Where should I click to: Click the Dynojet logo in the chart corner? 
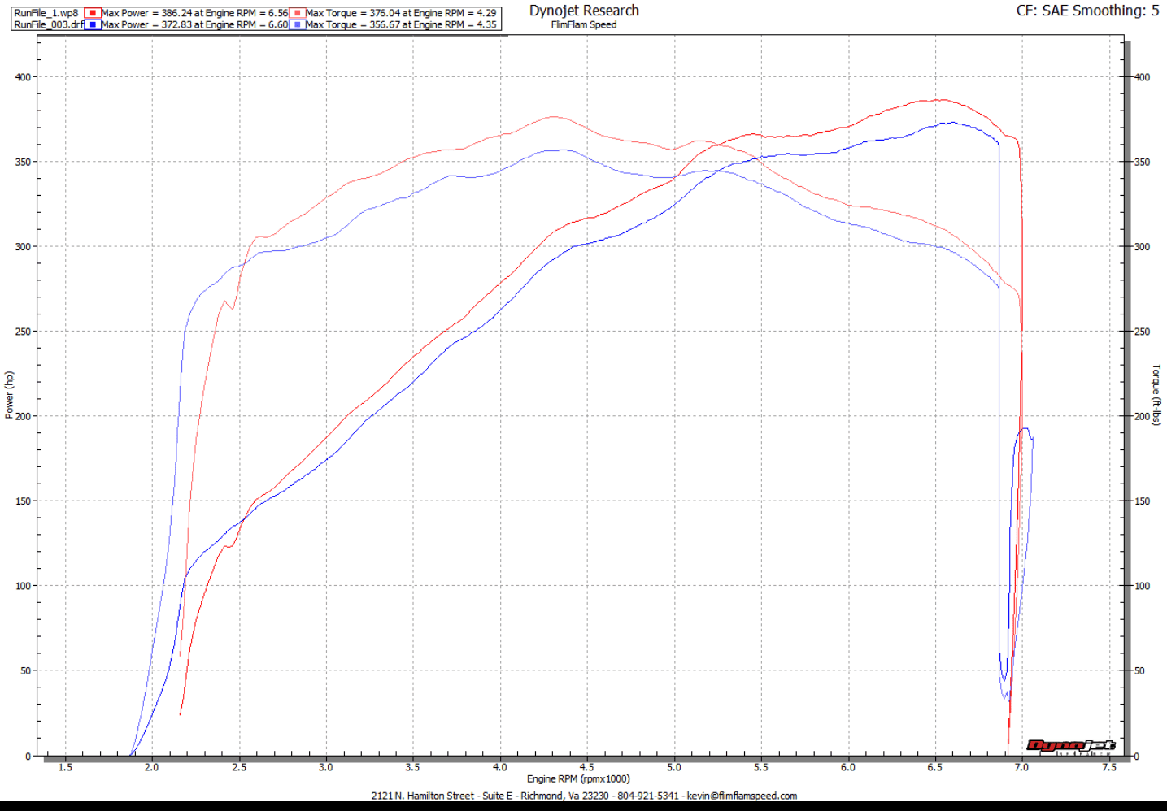pos(1071,747)
